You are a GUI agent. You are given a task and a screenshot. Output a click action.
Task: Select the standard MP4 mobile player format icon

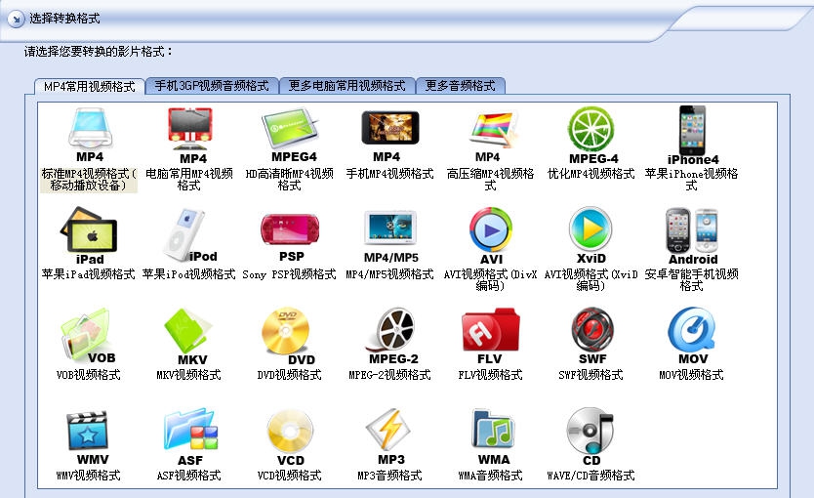tap(90, 134)
